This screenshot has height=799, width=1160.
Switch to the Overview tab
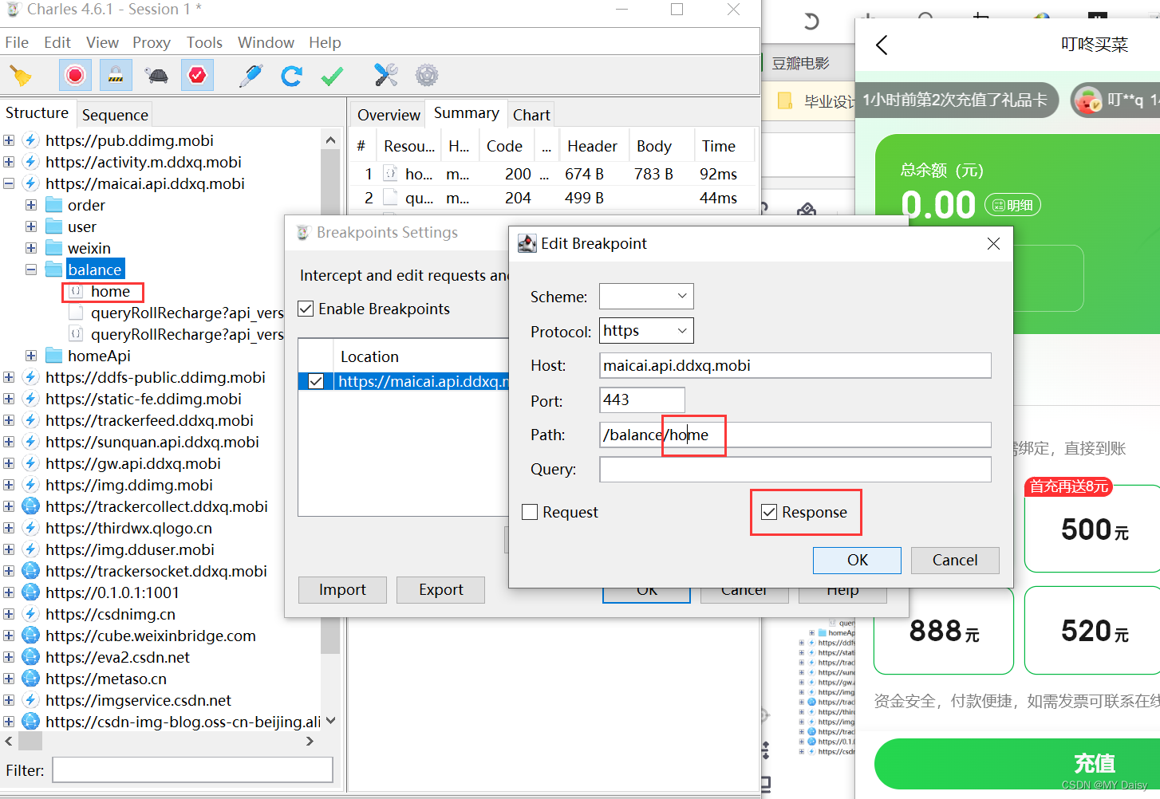click(389, 115)
